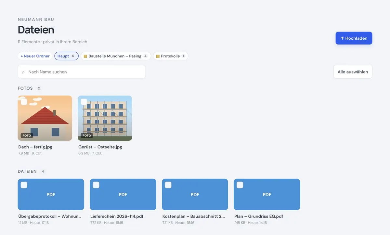Open the Plan – Grundriss EG PDF tile

pos(267,194)
